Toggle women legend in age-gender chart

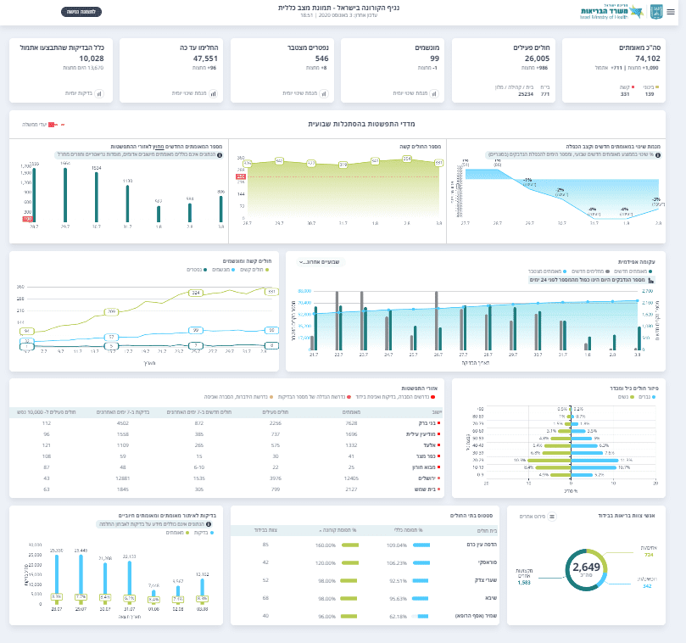point(626,397)
